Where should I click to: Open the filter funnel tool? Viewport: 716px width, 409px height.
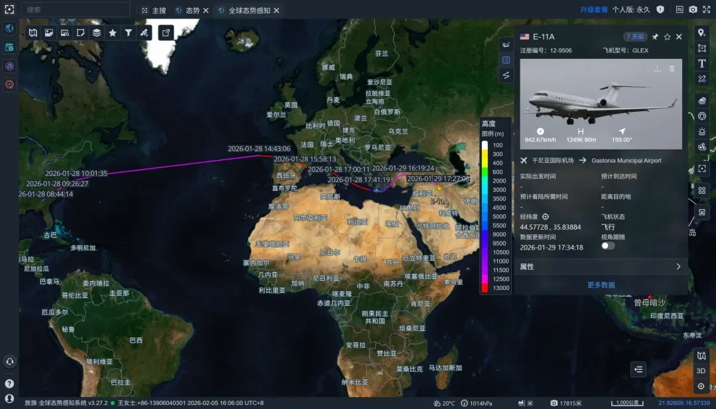(x=129, y=32)
